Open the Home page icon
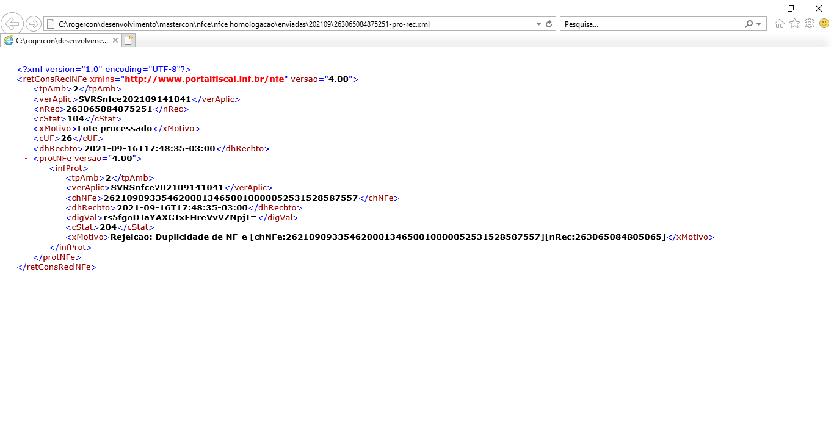The image size is (834, 444). [780, 24]
